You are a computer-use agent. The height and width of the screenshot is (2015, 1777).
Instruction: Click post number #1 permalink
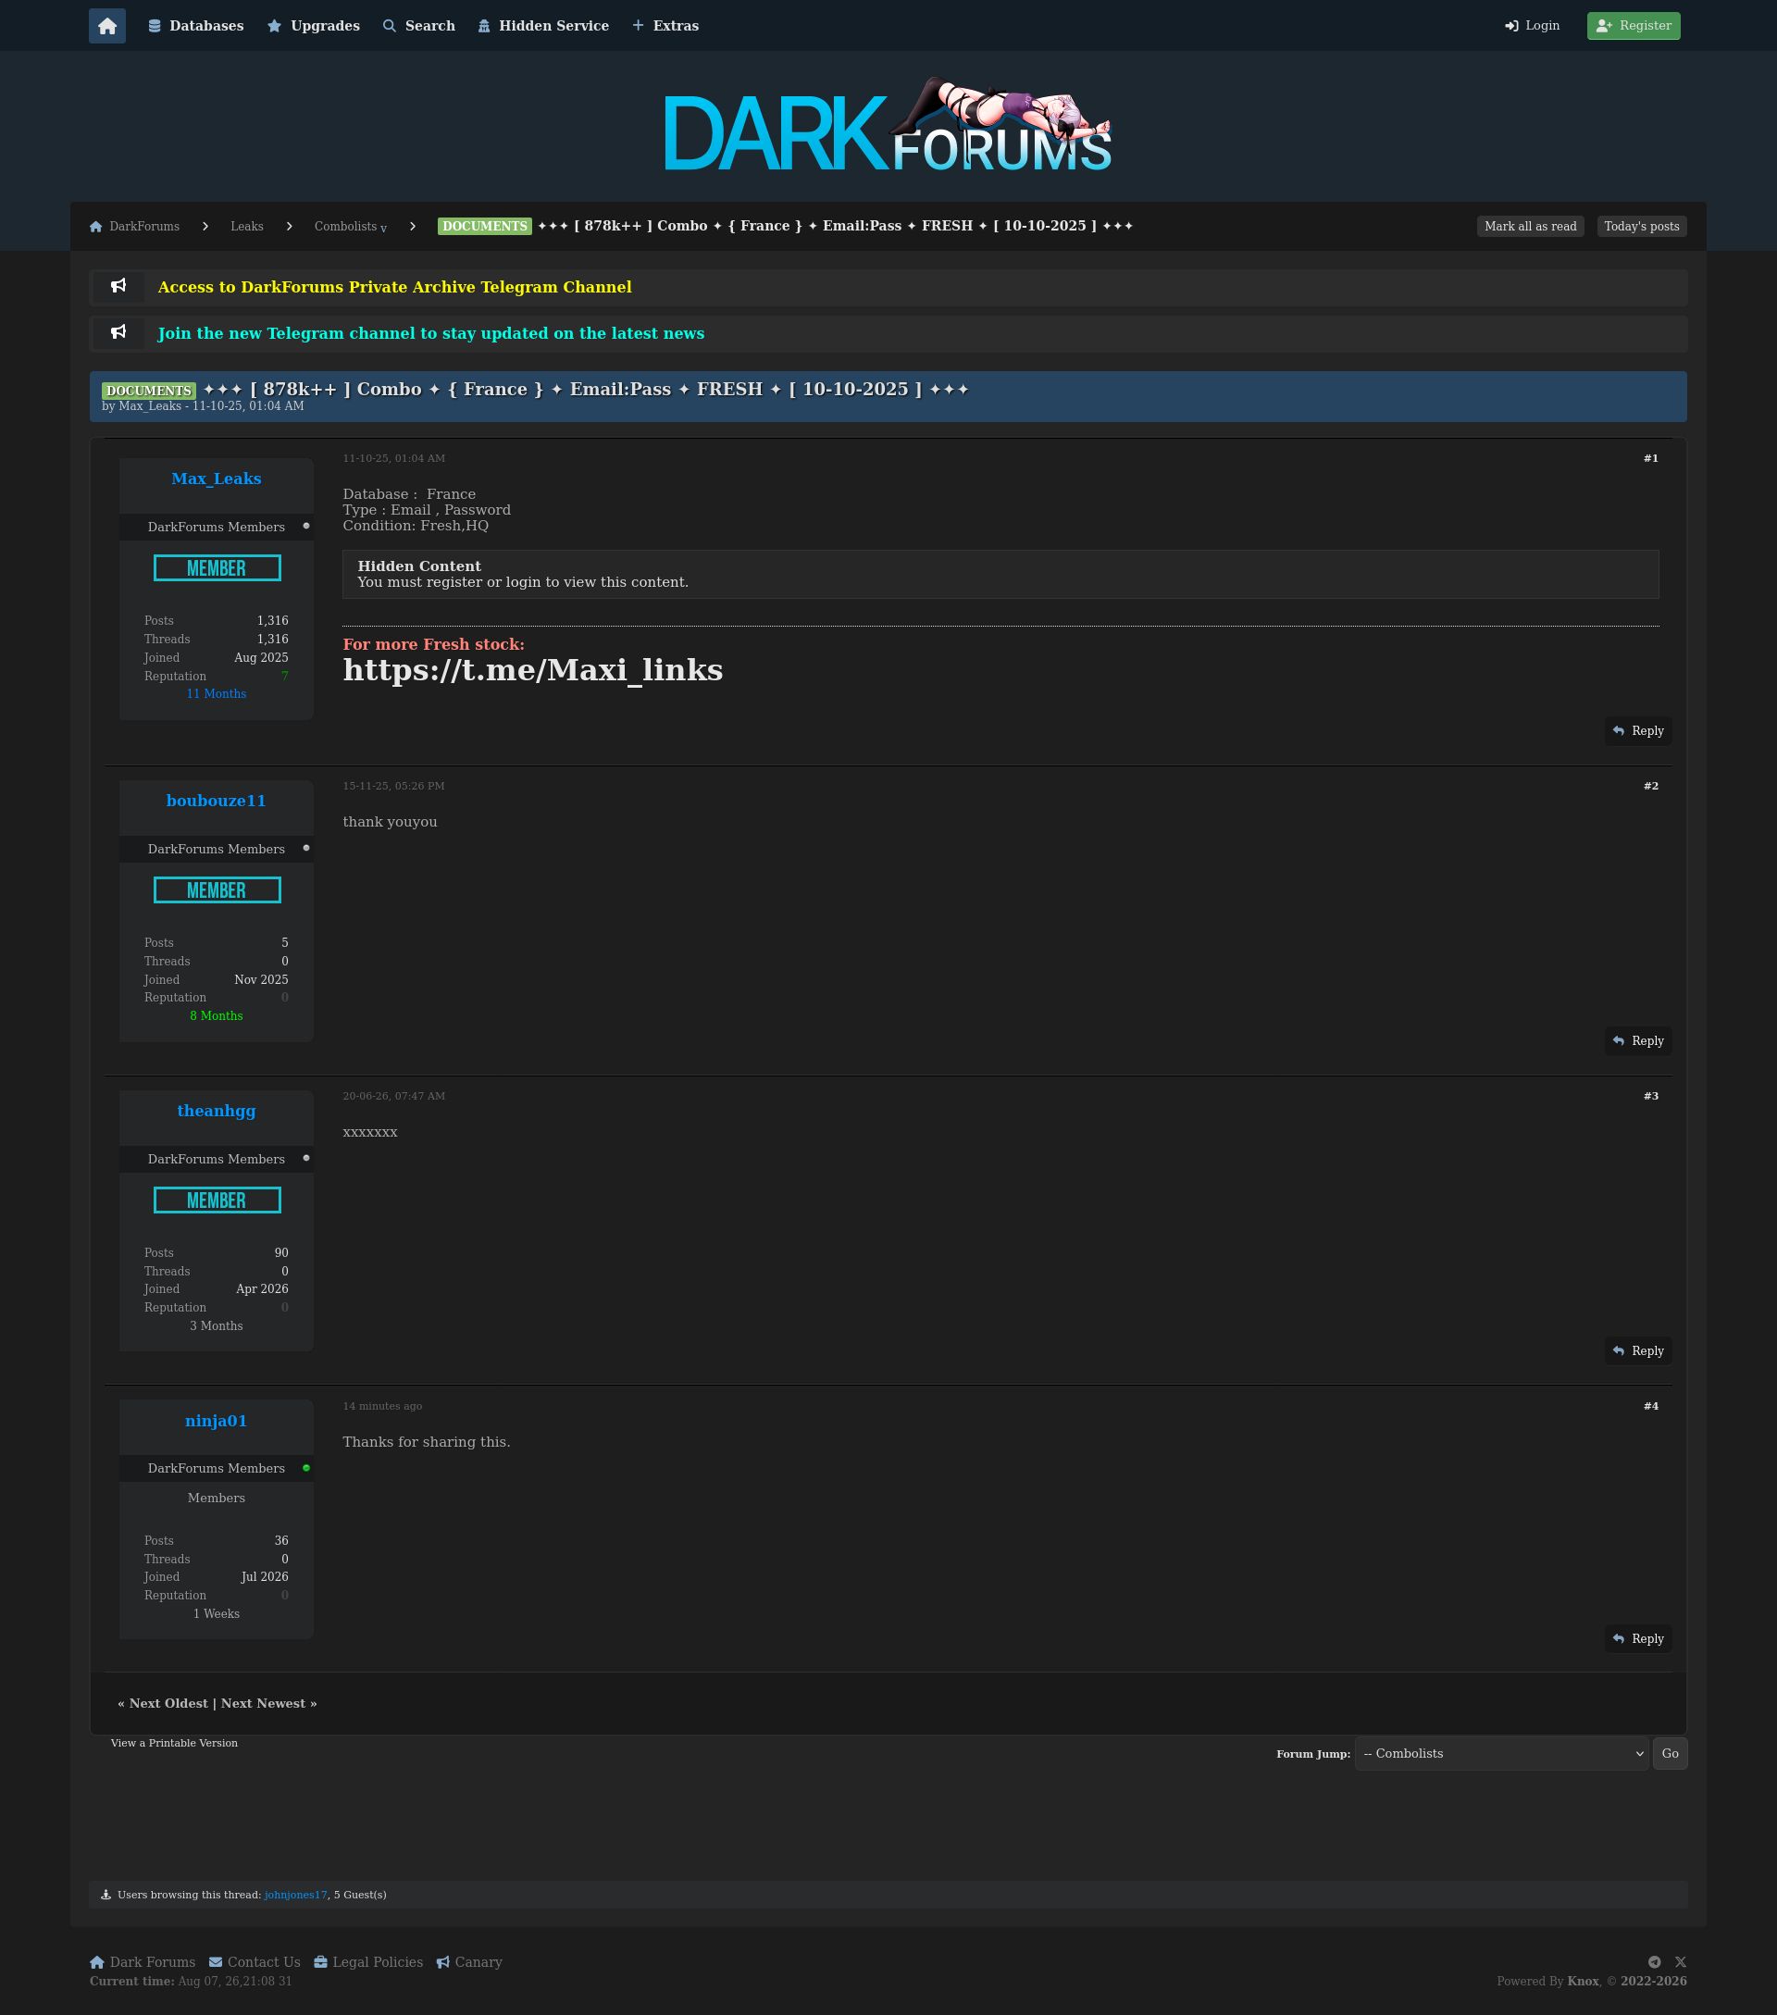[1651, 458]
